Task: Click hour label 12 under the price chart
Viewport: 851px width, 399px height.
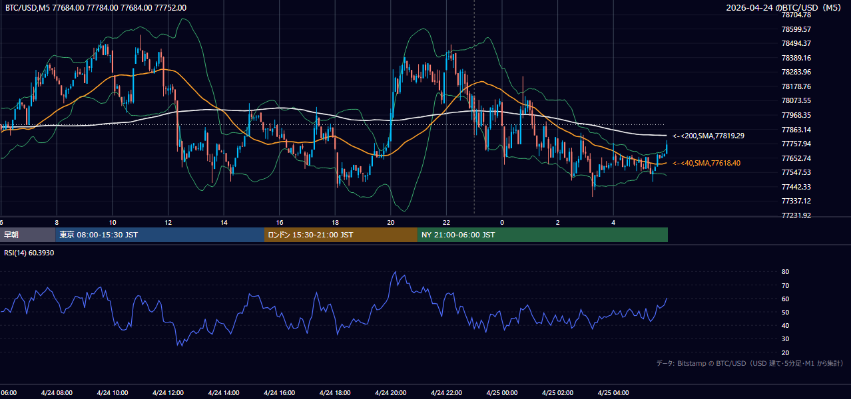Action: pos(168,223)
